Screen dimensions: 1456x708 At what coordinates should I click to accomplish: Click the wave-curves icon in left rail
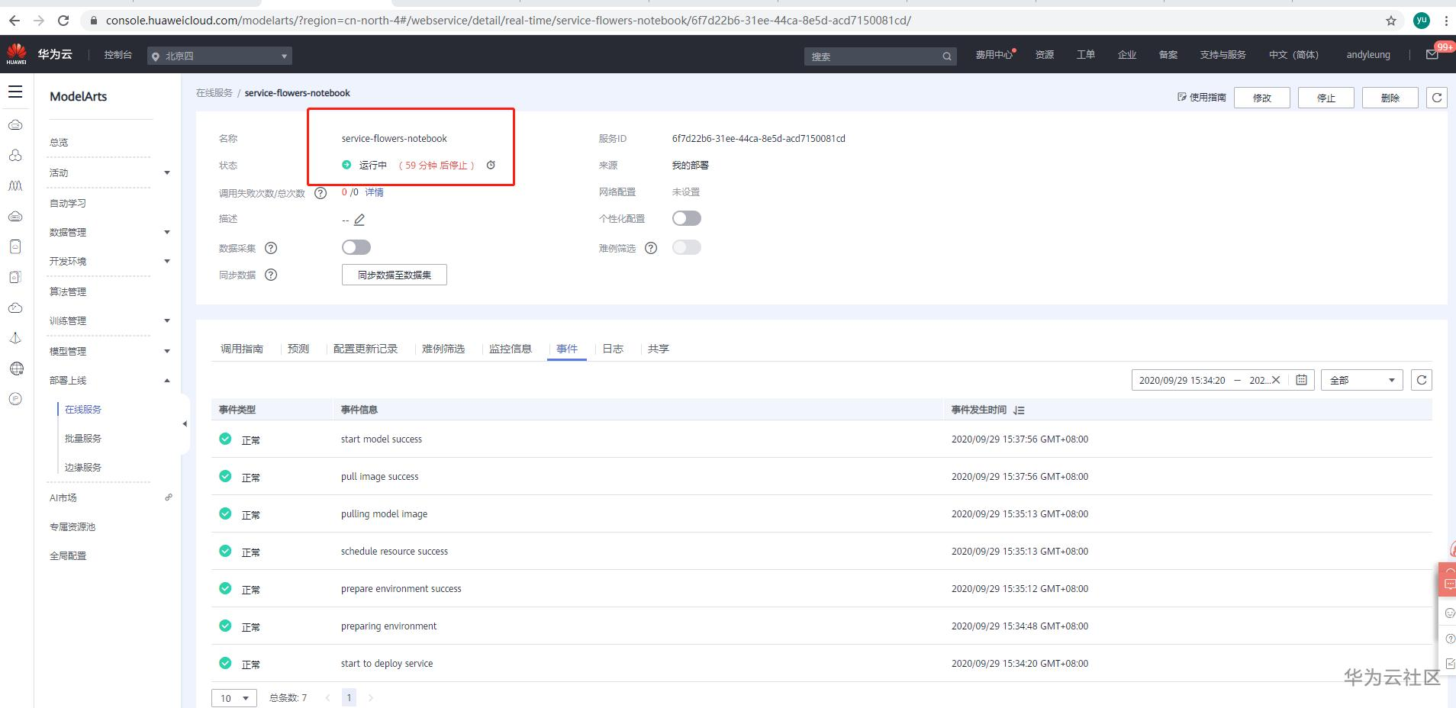pyautogui.click(x=15, y=185)
